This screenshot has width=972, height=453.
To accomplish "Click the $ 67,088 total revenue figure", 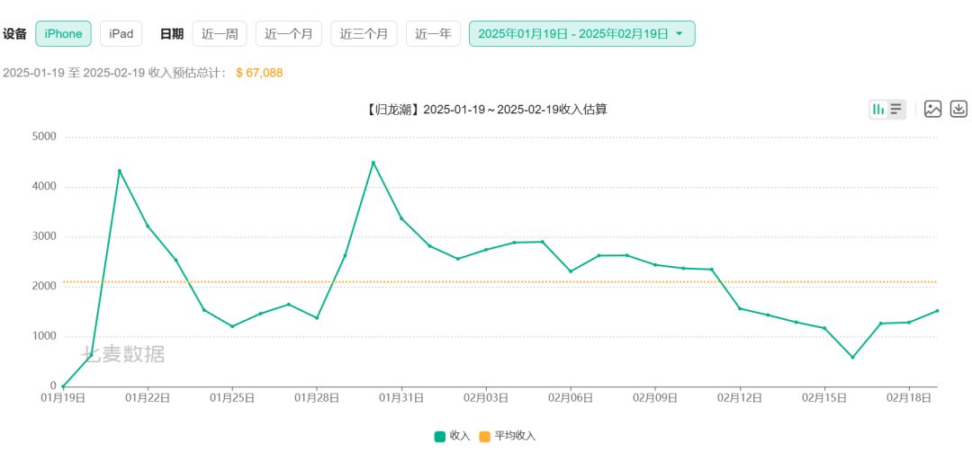I will 259,73.
